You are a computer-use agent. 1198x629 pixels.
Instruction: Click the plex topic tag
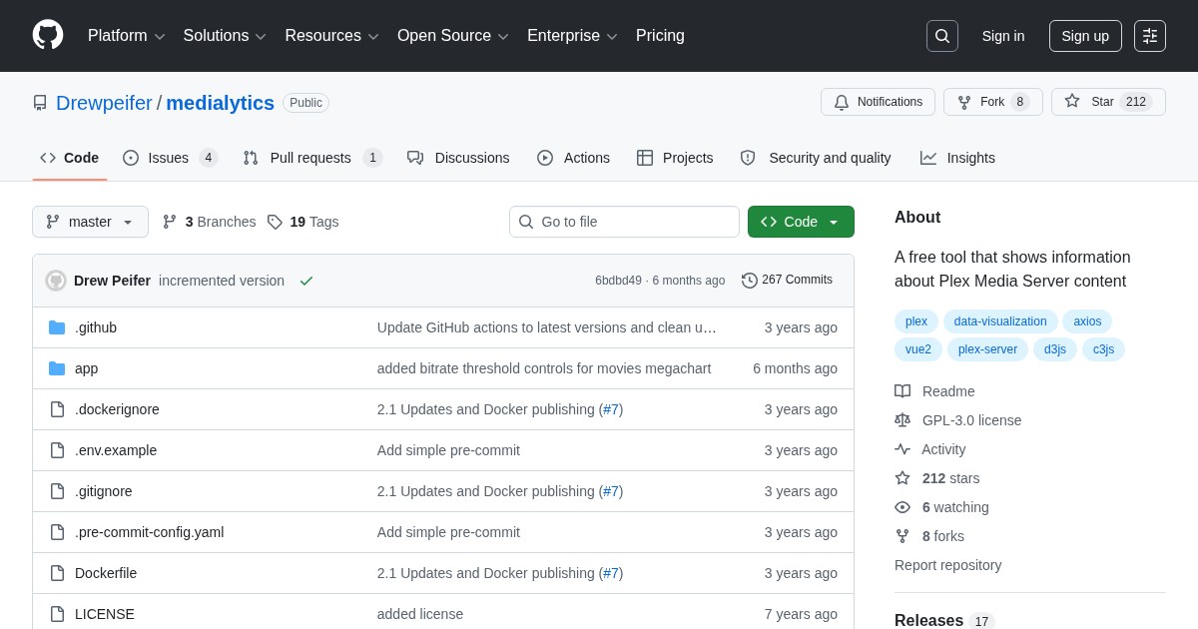coord(916,321)
